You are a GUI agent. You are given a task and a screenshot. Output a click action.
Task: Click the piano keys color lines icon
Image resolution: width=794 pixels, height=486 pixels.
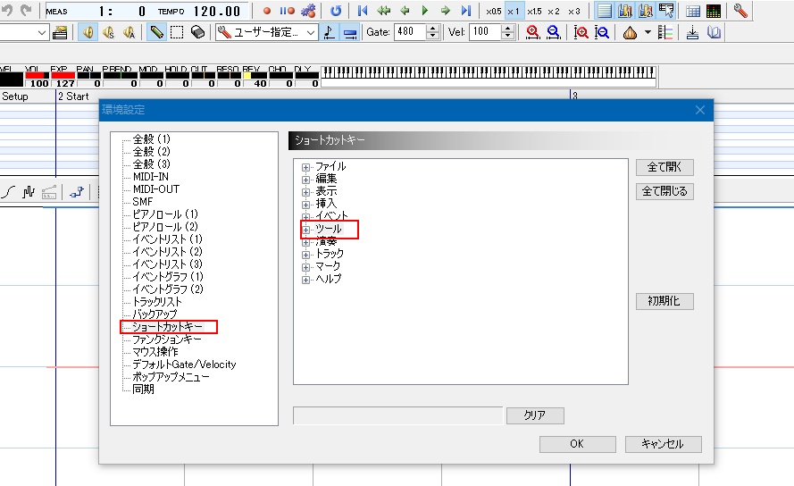tap(664, 33)
